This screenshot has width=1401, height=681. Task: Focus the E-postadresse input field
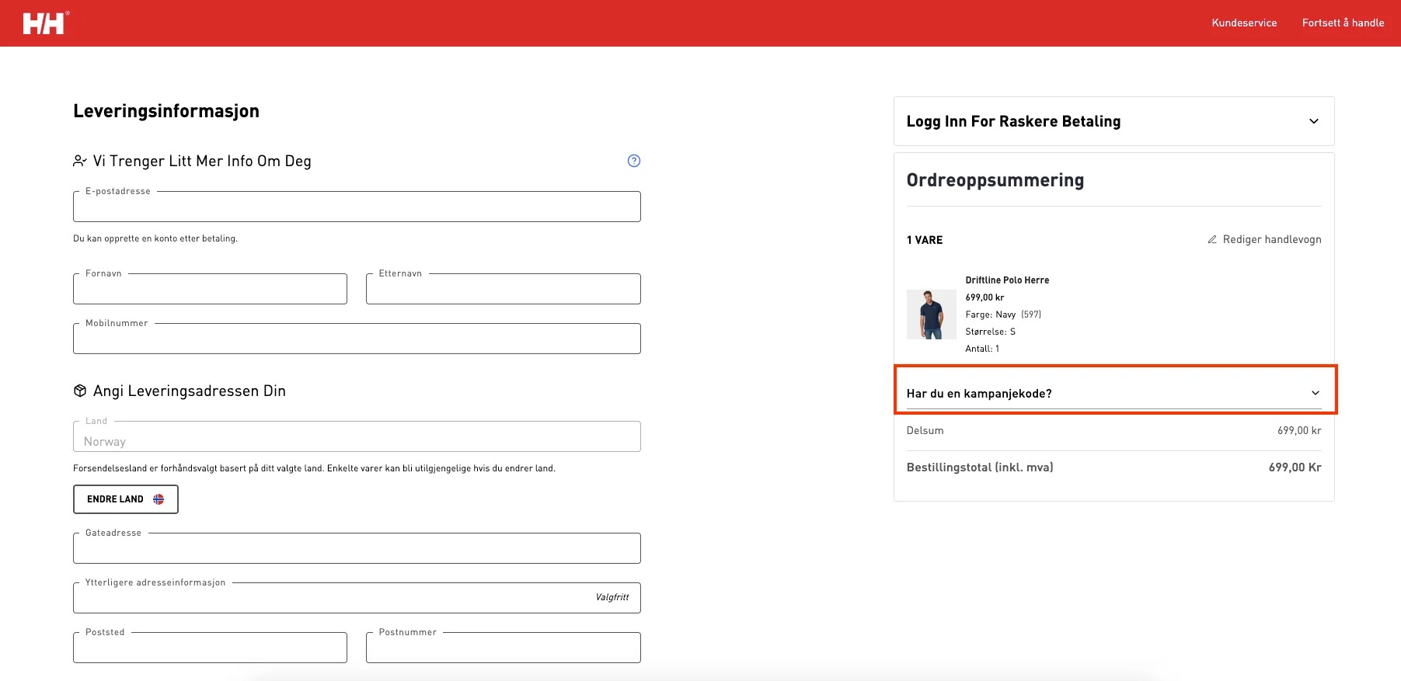click(357, 207)
